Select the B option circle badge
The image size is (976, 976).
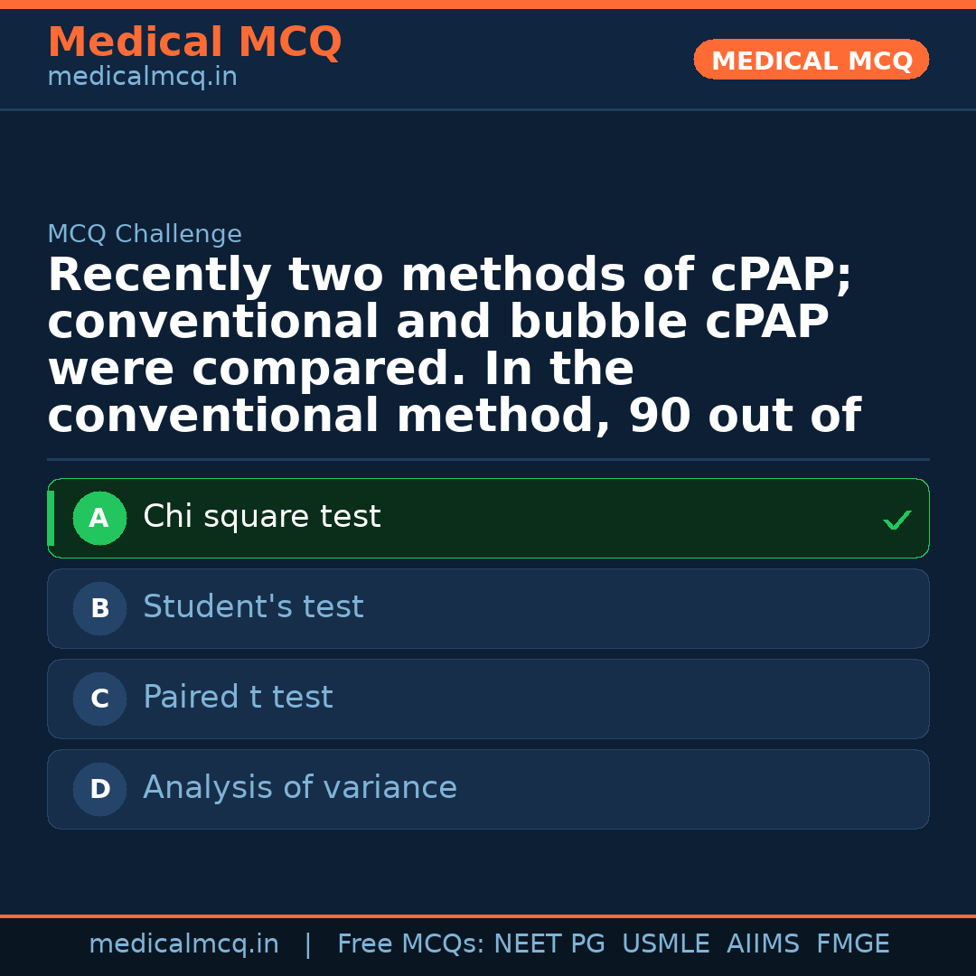click(x=99, y=608)
